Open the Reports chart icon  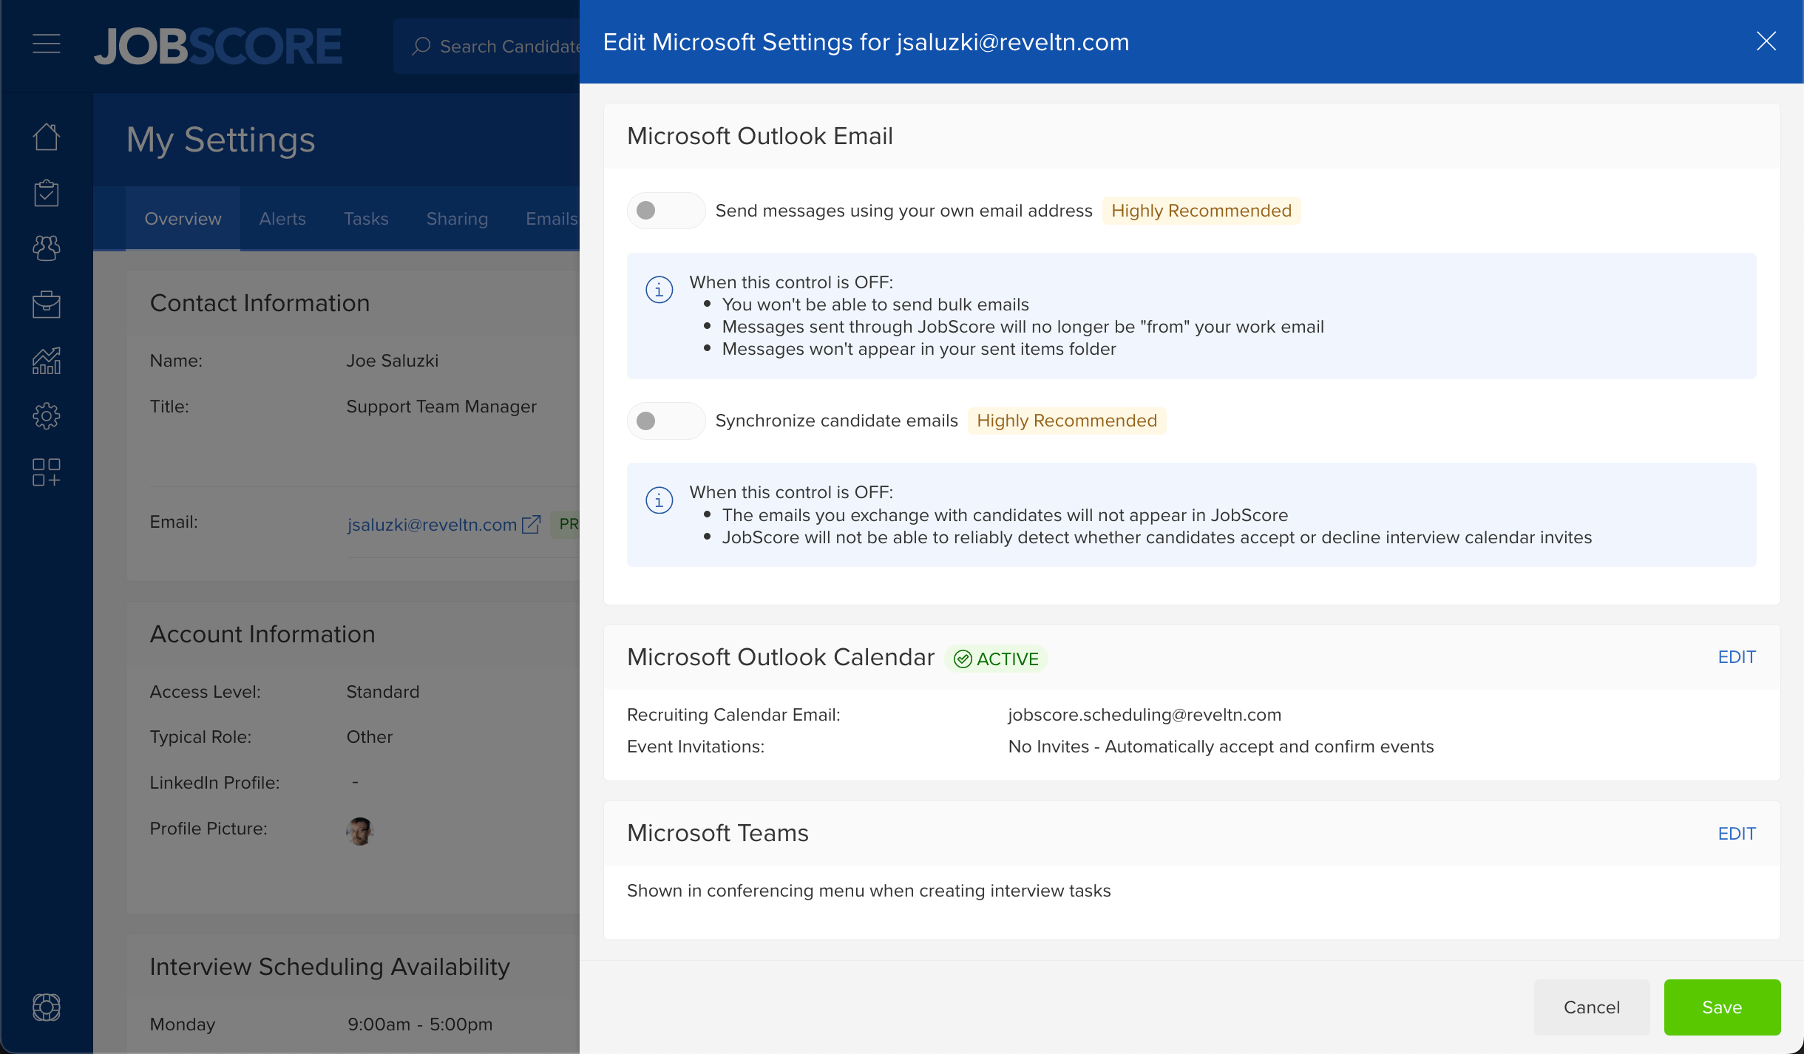[46, 361]
